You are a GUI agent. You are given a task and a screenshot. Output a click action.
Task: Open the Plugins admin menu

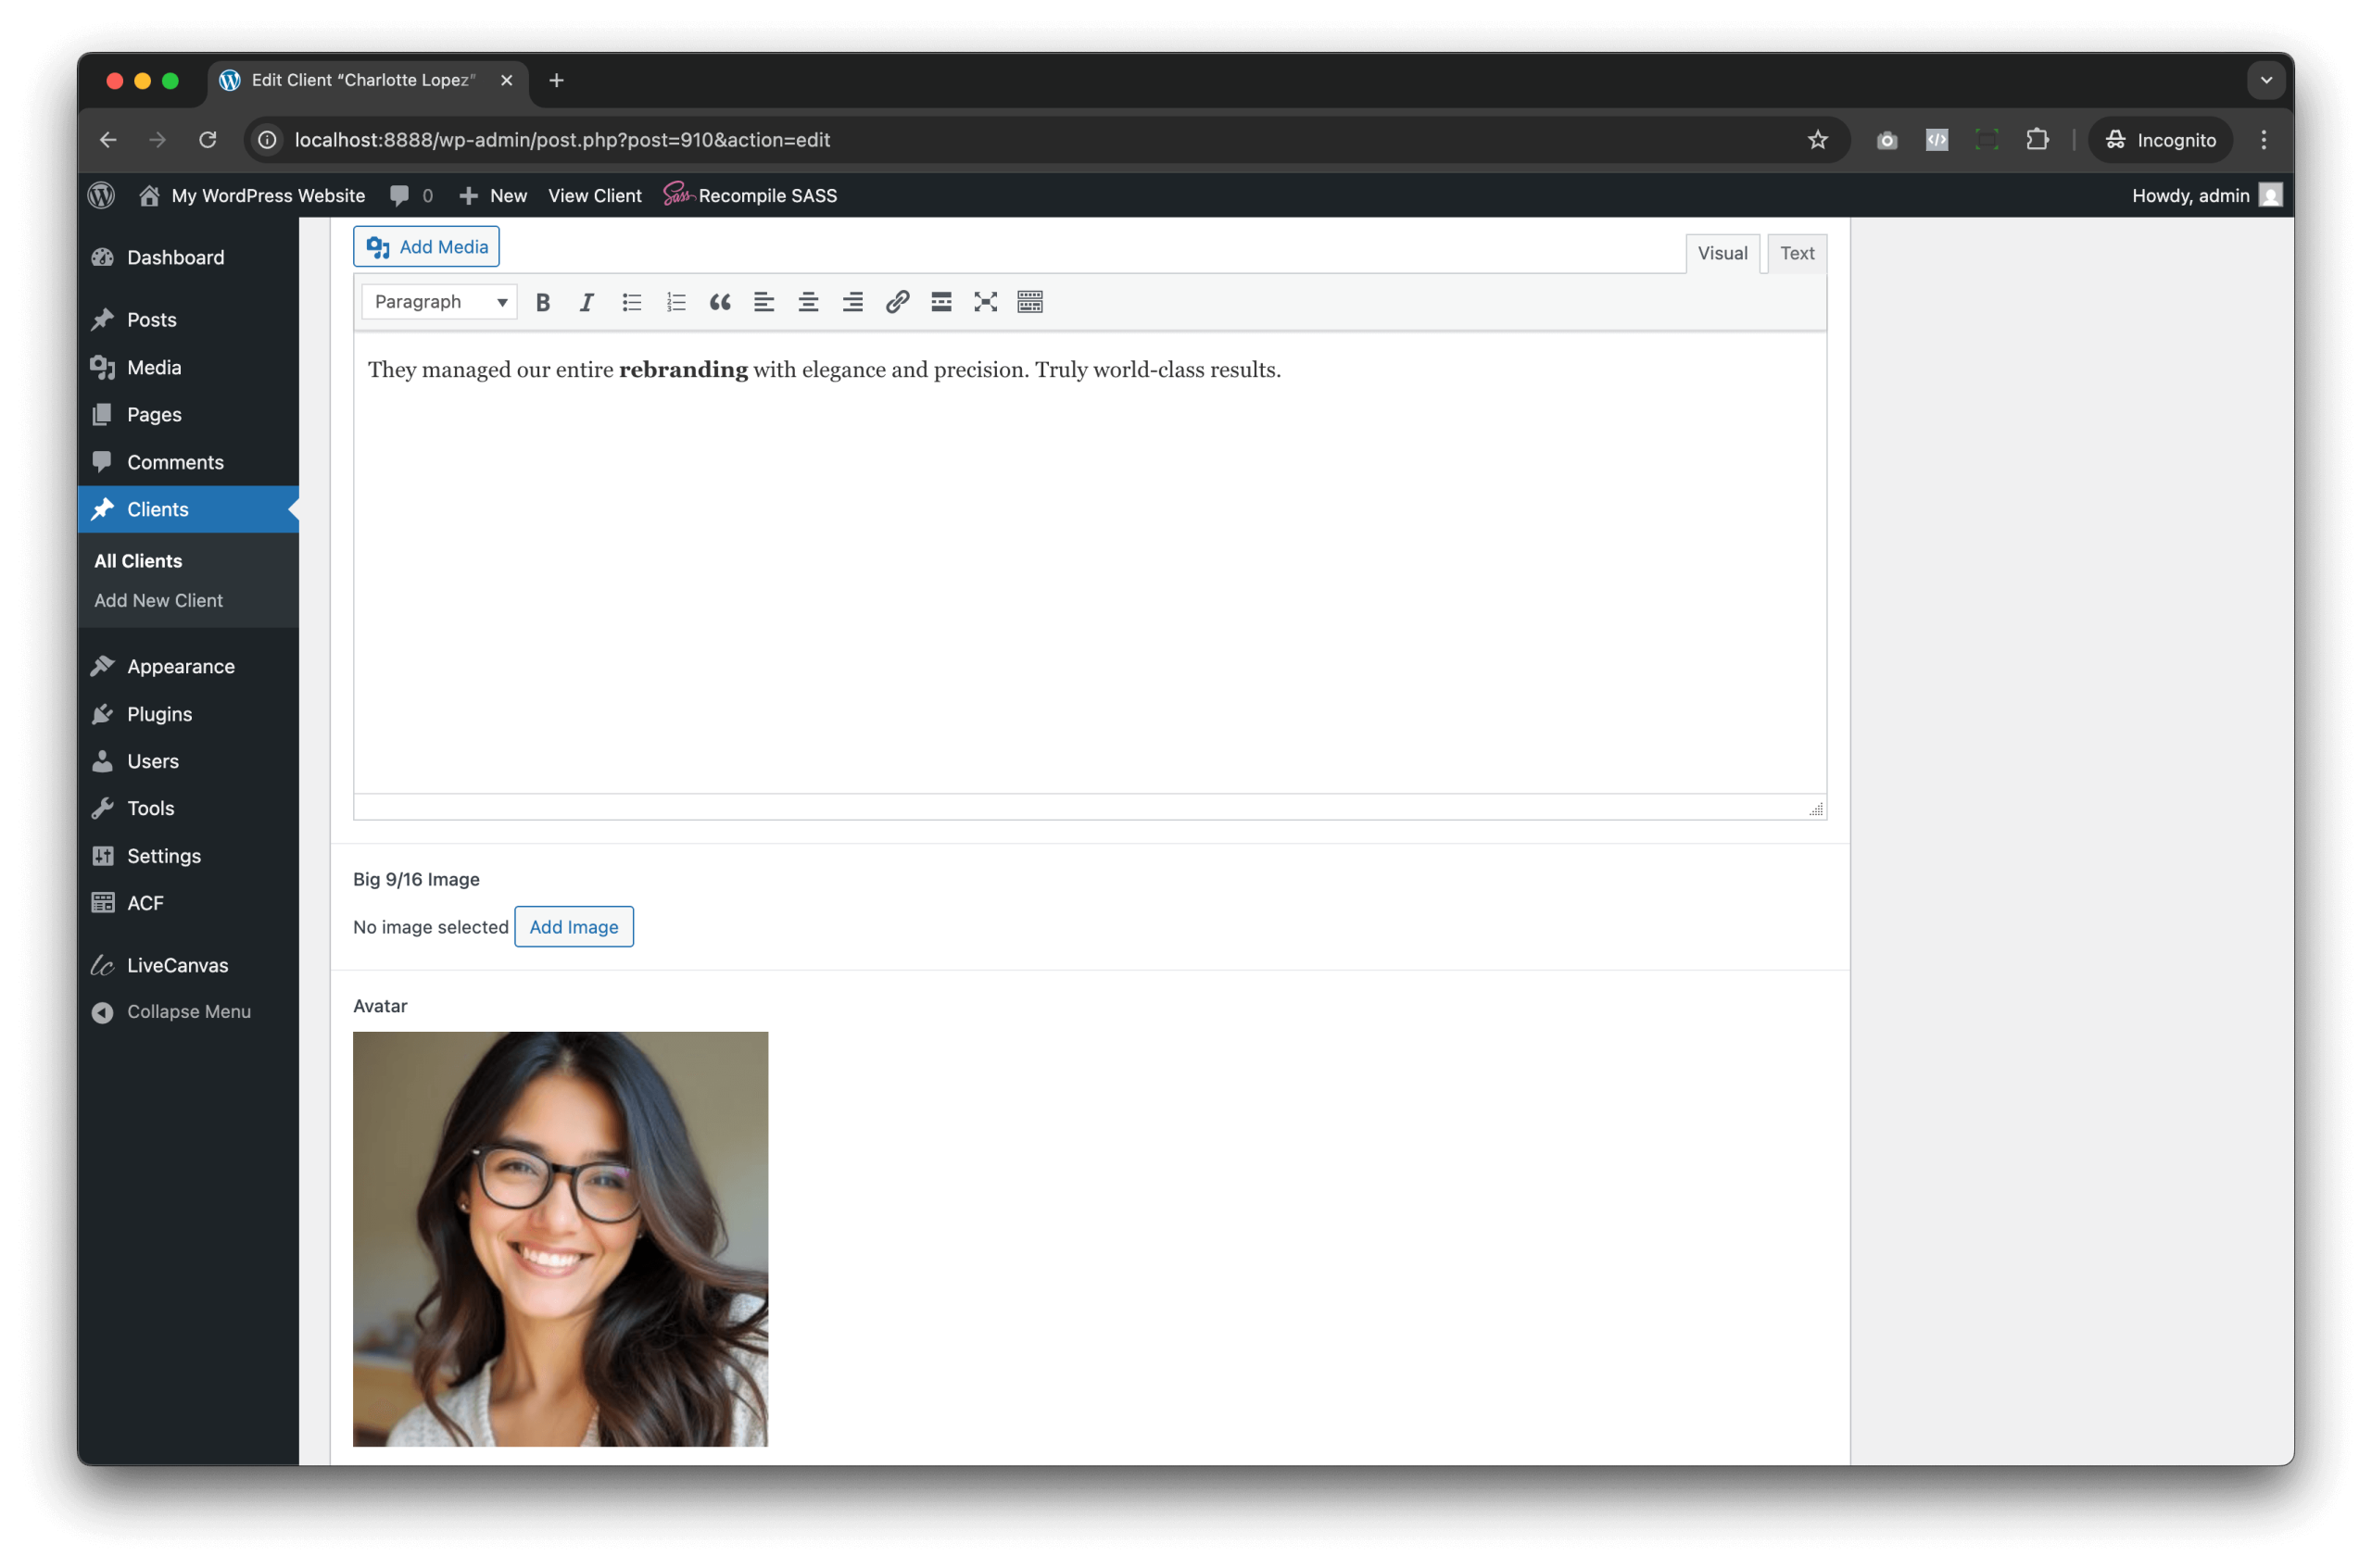click(159, 714)
